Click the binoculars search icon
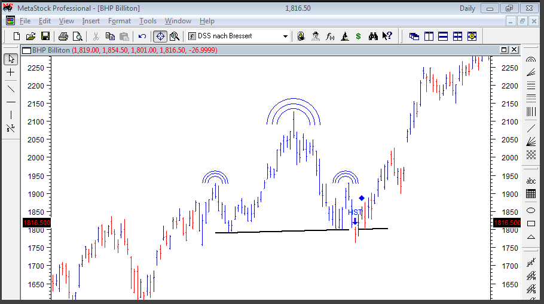This screenshot has height=304, width=544. (x=373, y=36)
